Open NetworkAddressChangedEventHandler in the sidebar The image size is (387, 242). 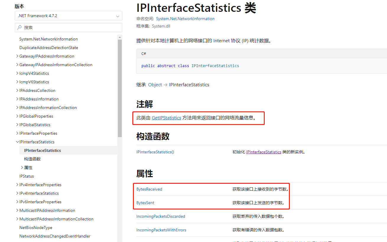55,236
